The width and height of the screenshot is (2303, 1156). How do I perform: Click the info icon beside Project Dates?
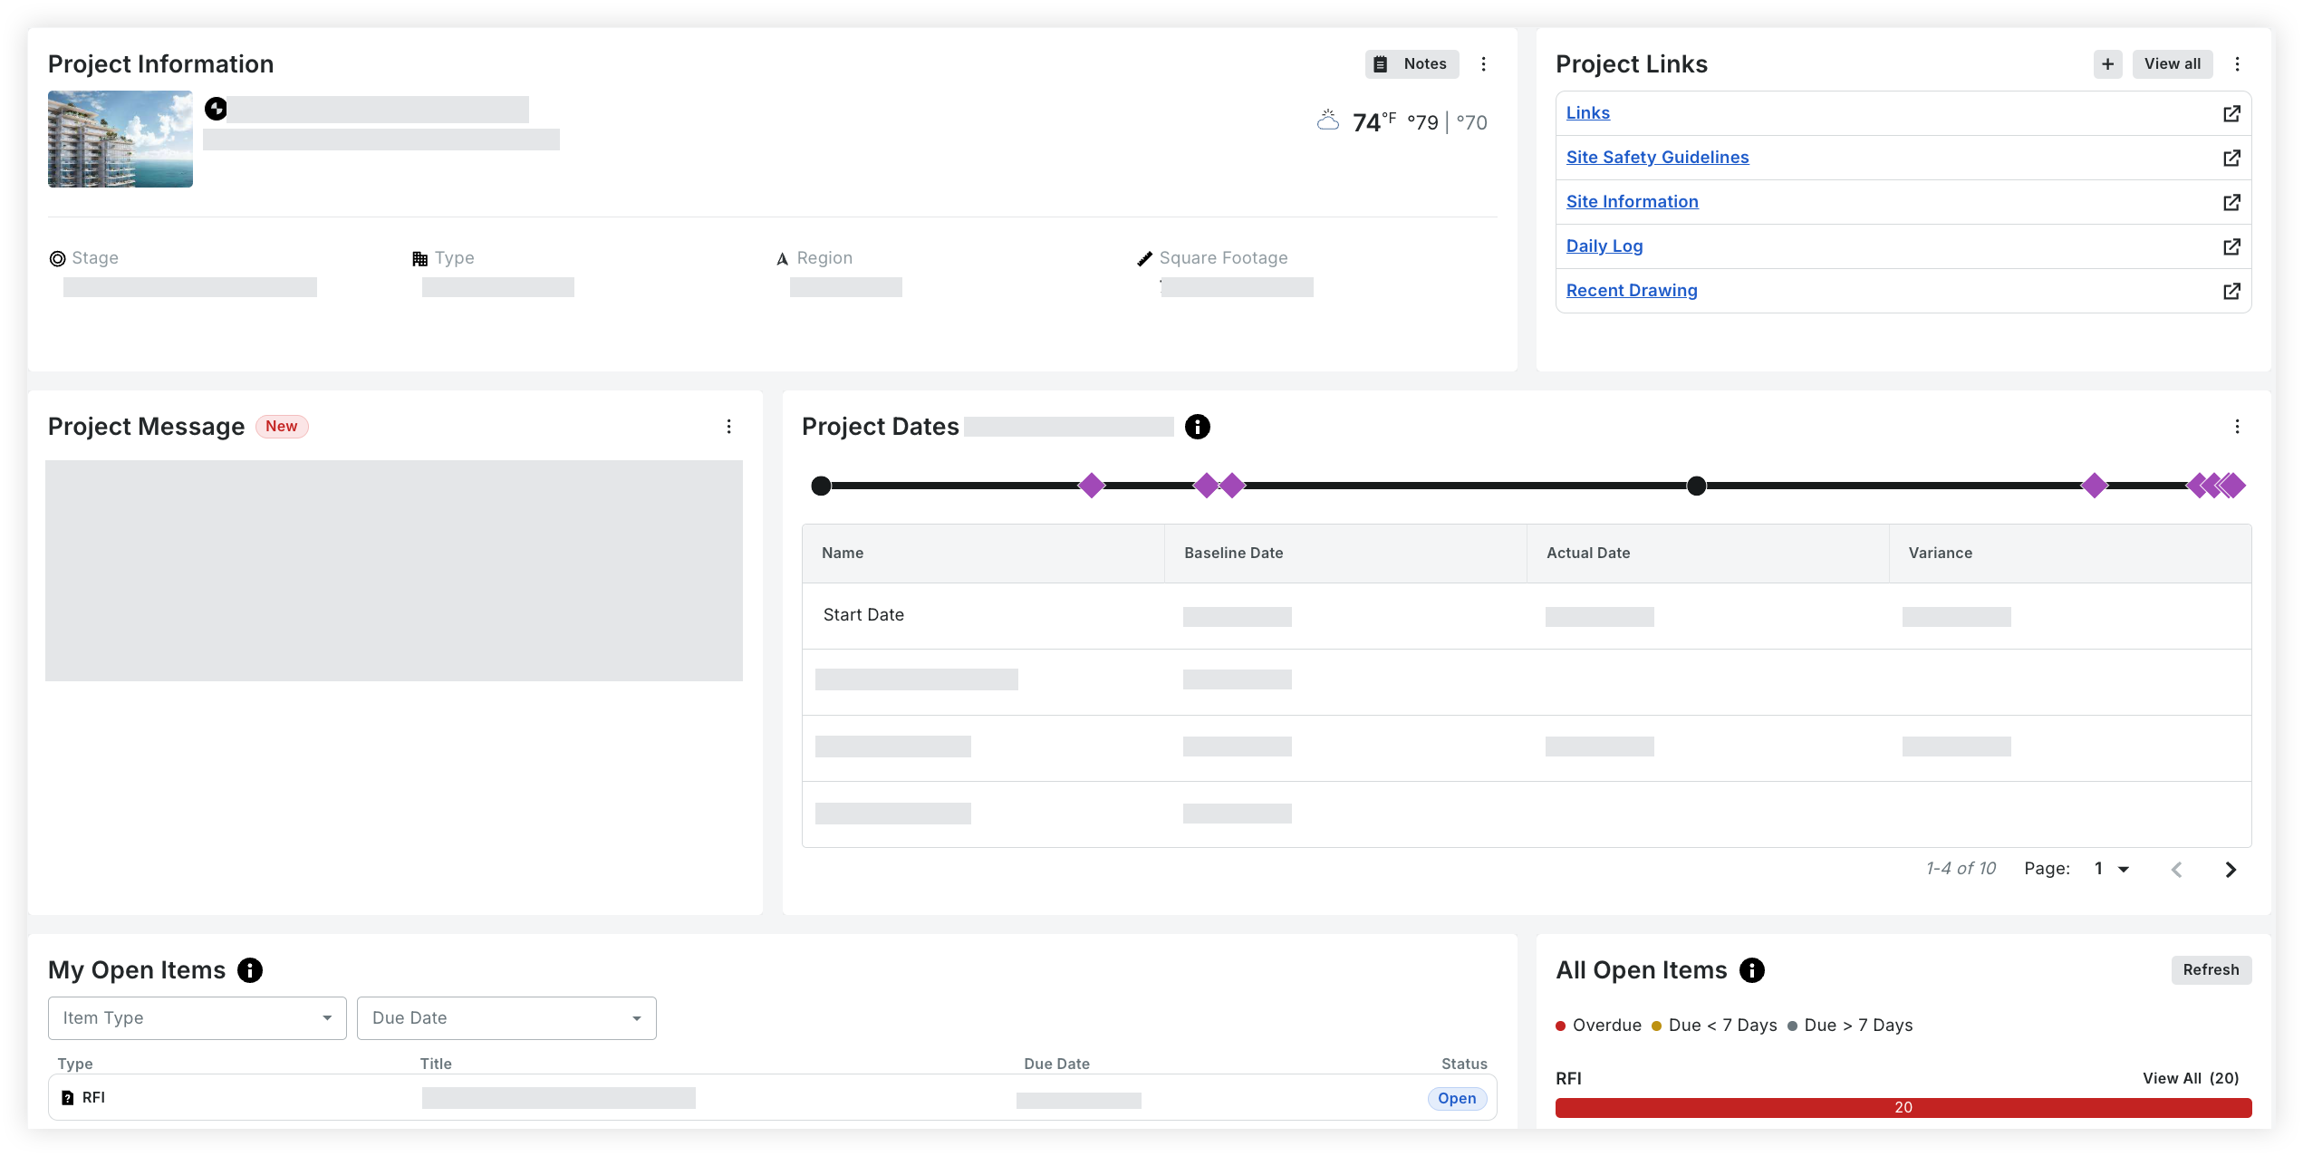click(1197, 426)
